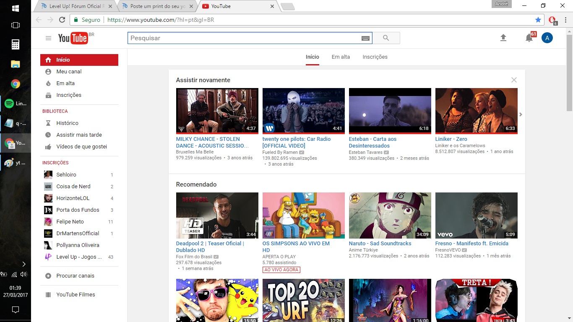573x322 pixels.
Task: Click the Esteban Carta aos Desinteressados thumbnail
Action: tap(390, 111)
